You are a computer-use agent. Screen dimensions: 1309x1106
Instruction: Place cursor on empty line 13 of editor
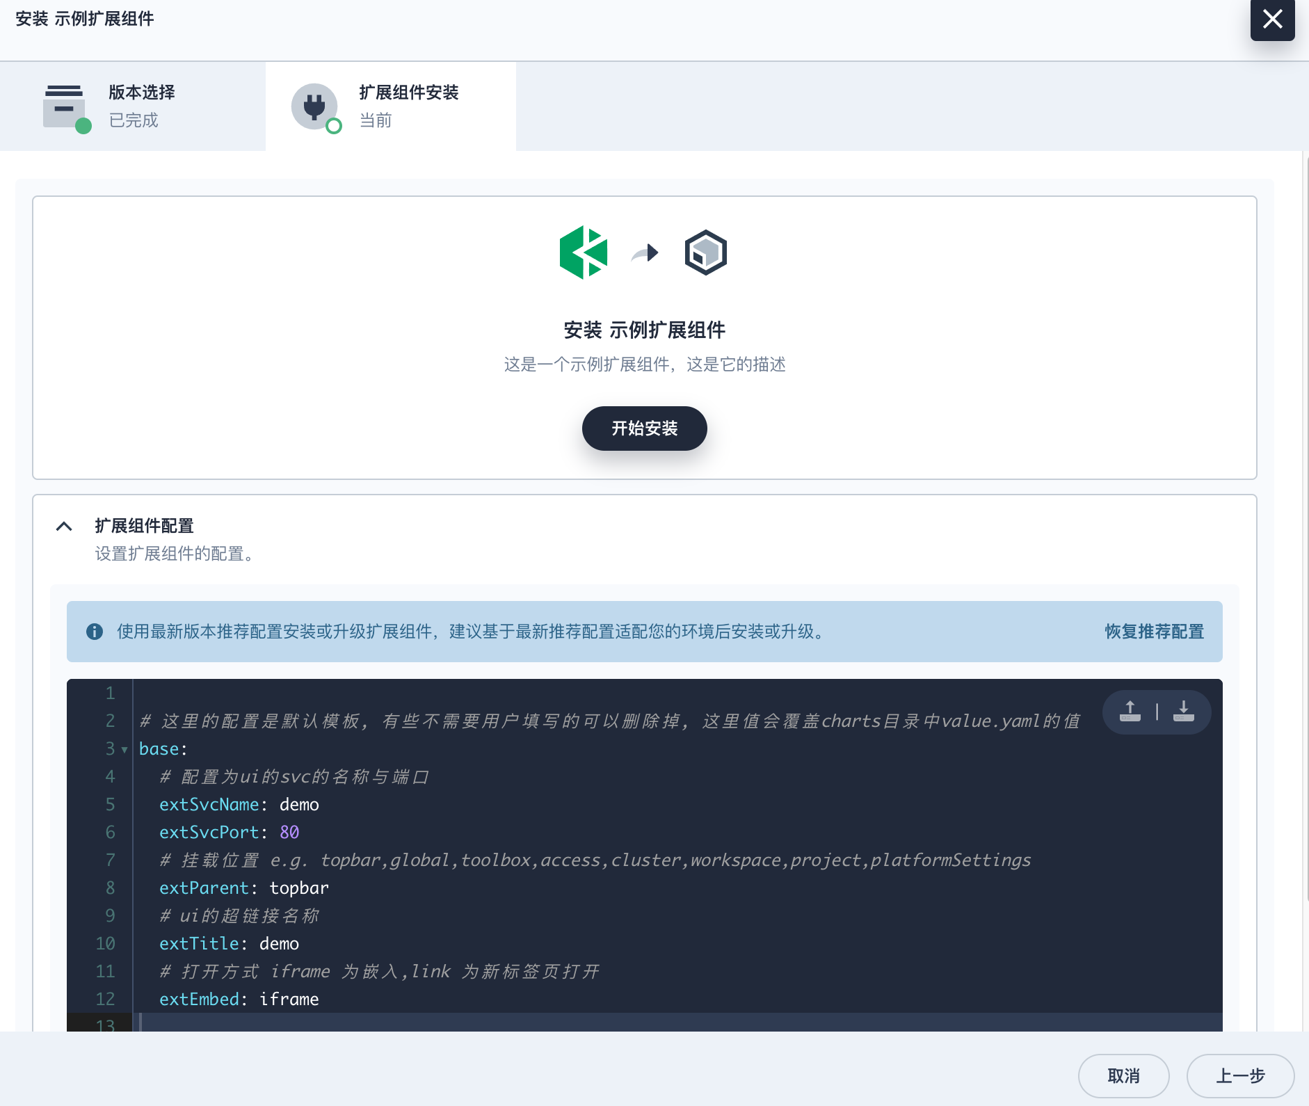(678, 1023)
